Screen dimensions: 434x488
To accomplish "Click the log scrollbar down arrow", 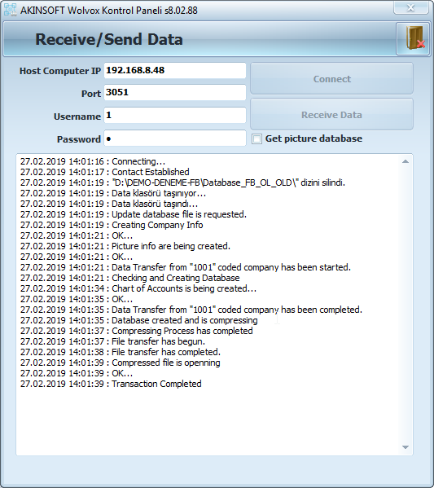I will coord(405,447).
